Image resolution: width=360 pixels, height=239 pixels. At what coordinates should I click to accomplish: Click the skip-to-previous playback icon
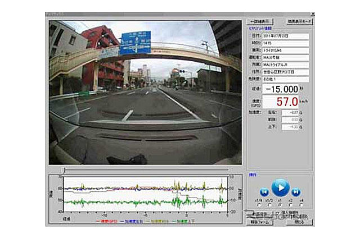[263, 192]
